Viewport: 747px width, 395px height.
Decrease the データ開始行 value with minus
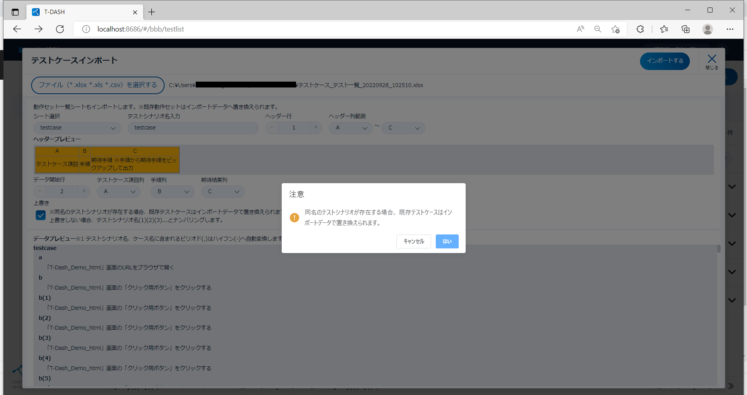point(40,191)
